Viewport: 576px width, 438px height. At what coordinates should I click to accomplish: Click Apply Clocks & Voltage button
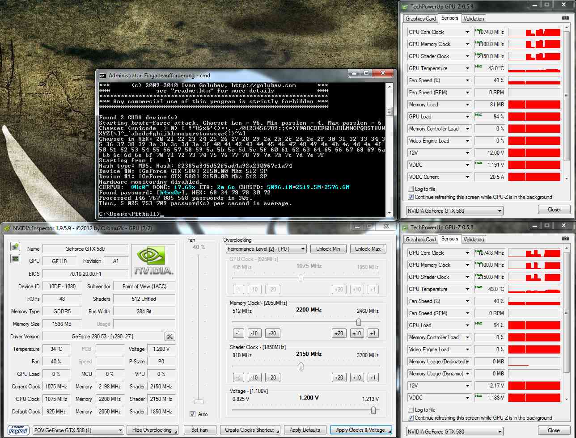tap(360, 430)
